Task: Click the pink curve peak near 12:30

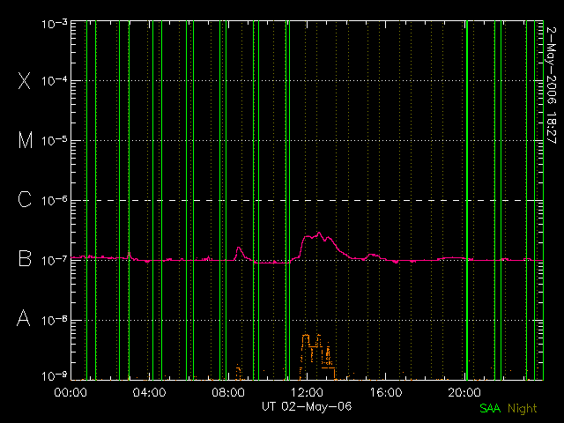Action: coord(319,234)
